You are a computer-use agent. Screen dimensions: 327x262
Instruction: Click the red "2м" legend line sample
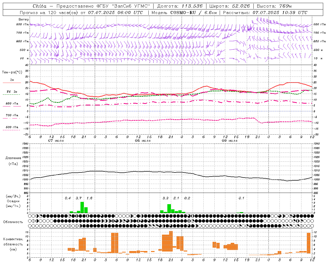[x=12, y=83]
